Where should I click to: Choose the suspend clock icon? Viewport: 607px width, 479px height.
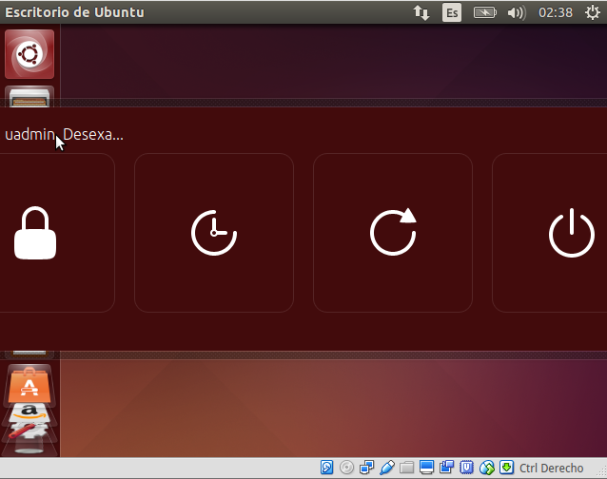click(x=214, y=233)
